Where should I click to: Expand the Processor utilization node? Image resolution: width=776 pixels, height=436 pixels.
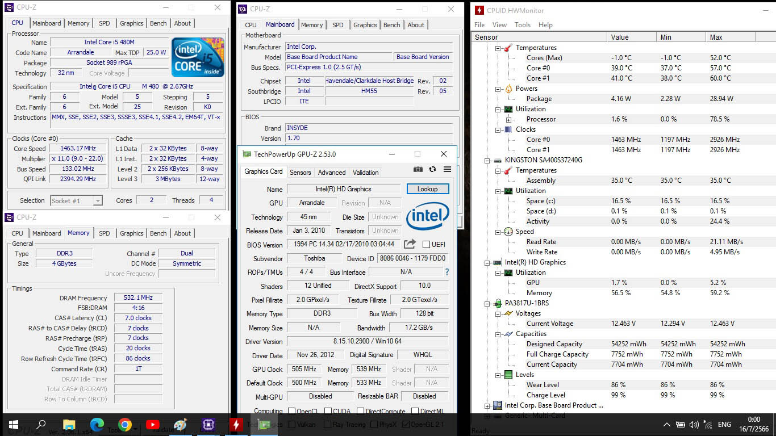point(508,119)
